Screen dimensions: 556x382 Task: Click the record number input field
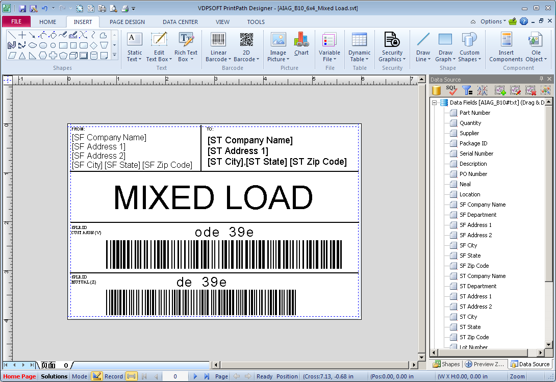175,376
